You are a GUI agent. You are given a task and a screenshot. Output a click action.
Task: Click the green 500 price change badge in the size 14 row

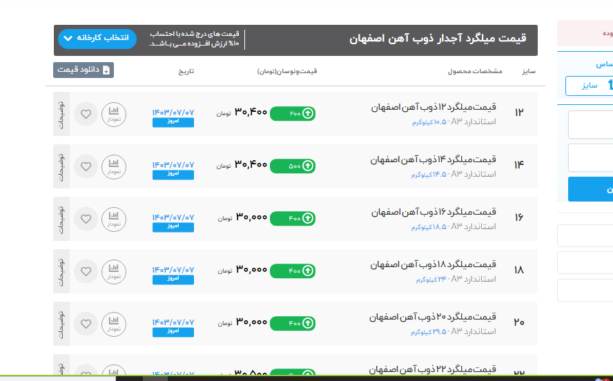click(x=293, y=166)
